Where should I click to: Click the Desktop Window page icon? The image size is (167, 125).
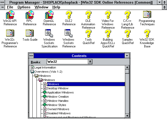45,88
